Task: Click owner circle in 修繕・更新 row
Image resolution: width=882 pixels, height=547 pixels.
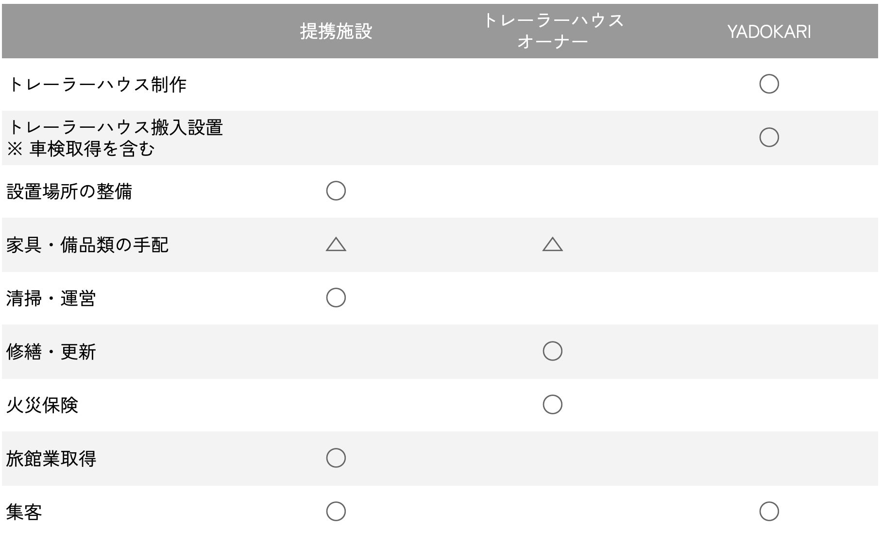Action: (x=552, y=351)
